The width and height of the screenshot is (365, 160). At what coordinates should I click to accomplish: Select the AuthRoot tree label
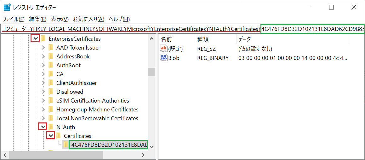coord(68,65)
